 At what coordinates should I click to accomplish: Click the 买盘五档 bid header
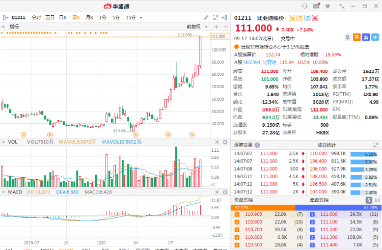[243, 200]
